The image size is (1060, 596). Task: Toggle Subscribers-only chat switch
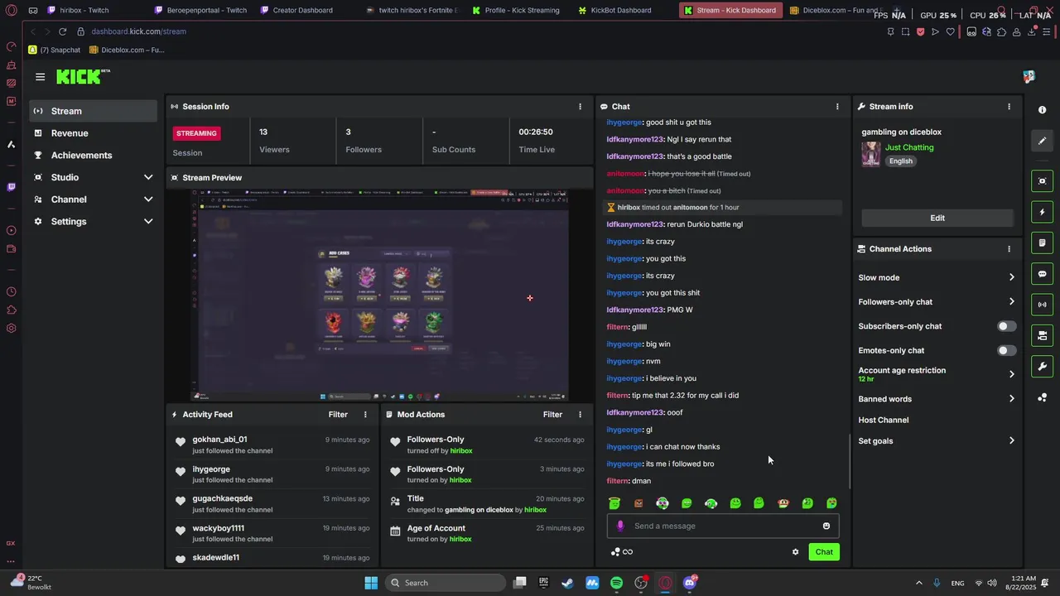coord(1006,326)
